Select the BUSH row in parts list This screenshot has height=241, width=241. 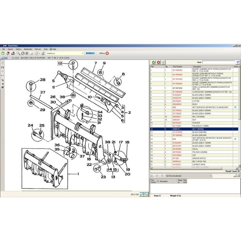click(x=194, y=104)
